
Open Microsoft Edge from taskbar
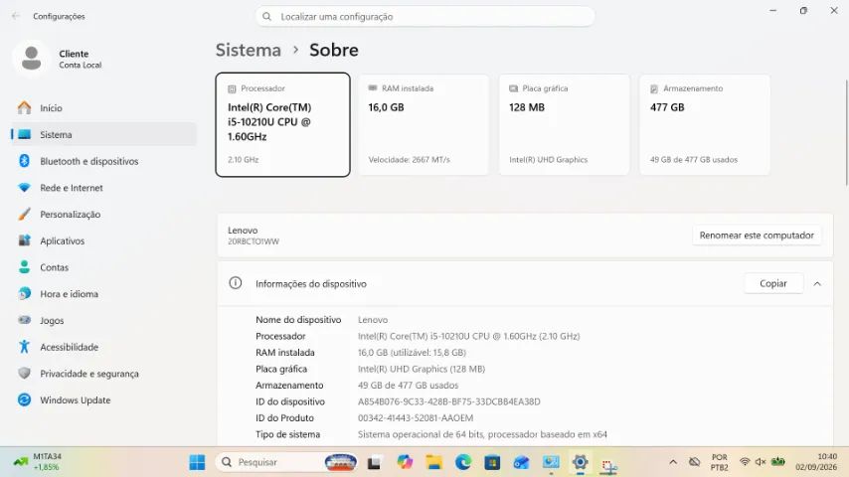point(463,462)
